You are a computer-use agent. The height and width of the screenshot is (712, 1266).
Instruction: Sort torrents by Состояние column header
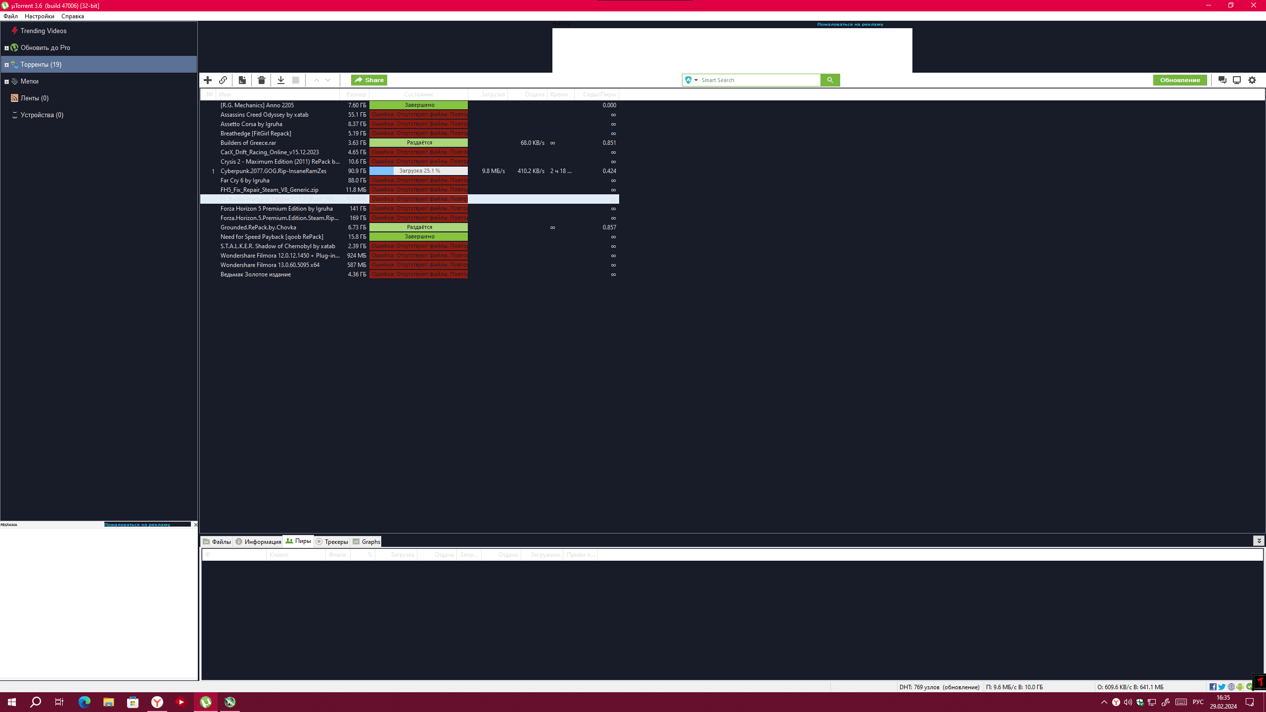pyautogui.click(x=418, y=94)
